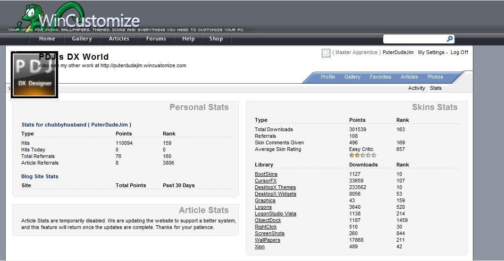The height and width of the screenshot is (261, 504).
Task: Open the BootSkins library link
Action: (x=266, y=174)
